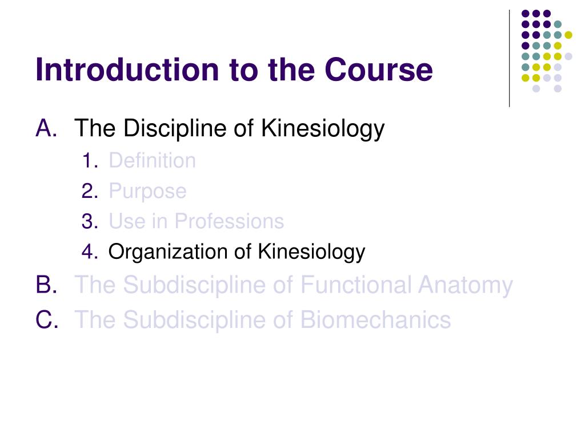Click the number 3. list marker

90,221
